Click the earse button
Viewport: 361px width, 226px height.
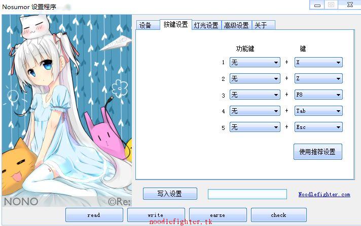tap(218, 215)
